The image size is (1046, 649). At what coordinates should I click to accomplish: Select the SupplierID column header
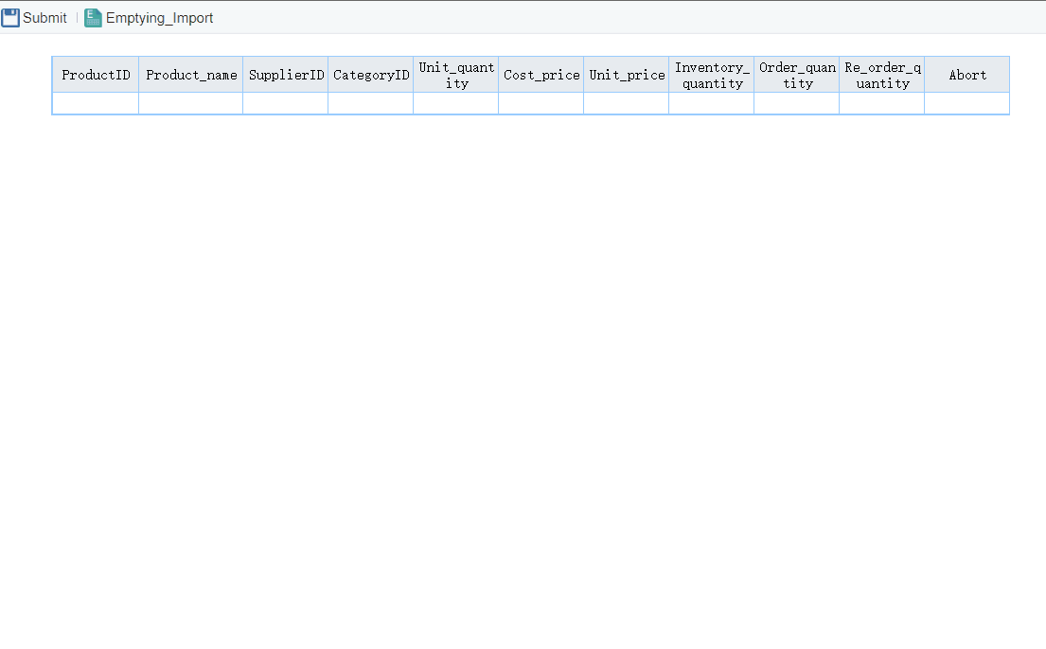(285, 75)
